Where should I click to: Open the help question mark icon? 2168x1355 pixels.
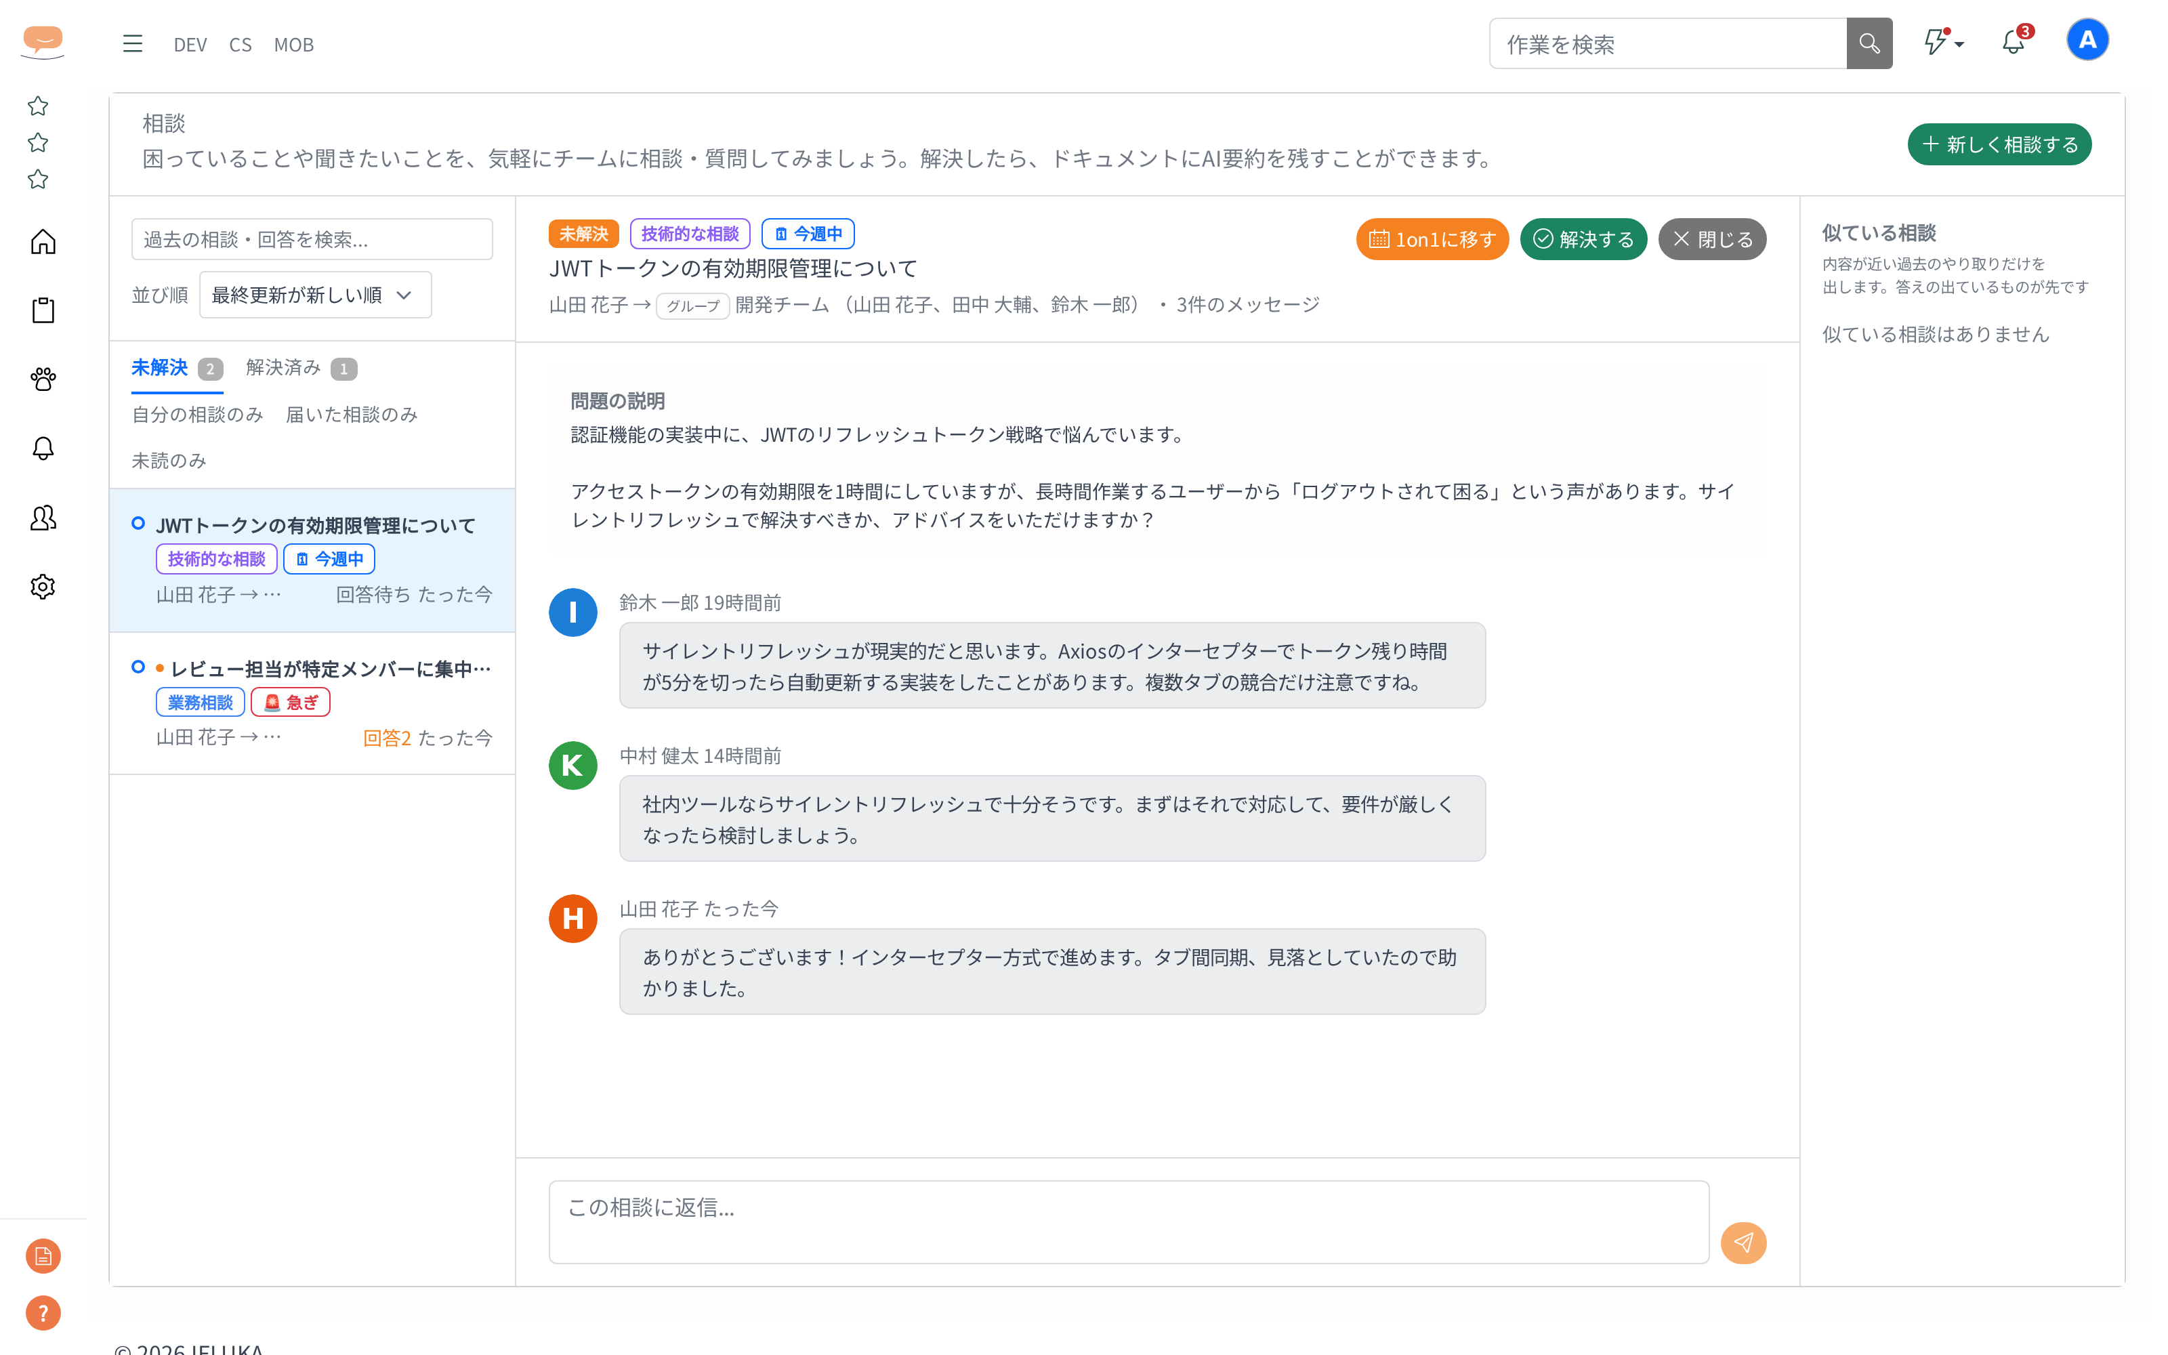click(43, 1314)
